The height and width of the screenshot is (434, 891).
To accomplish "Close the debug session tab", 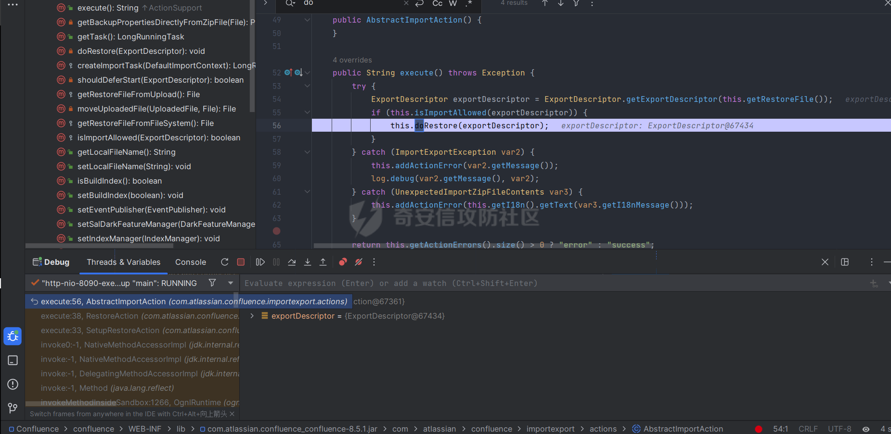I will (x=825, y=262).
